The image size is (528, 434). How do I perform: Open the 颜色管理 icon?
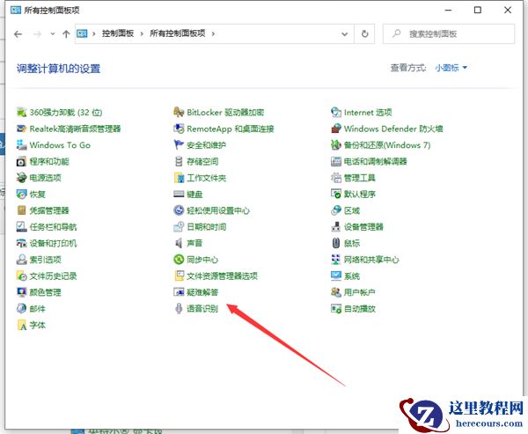tap(21, 292)
